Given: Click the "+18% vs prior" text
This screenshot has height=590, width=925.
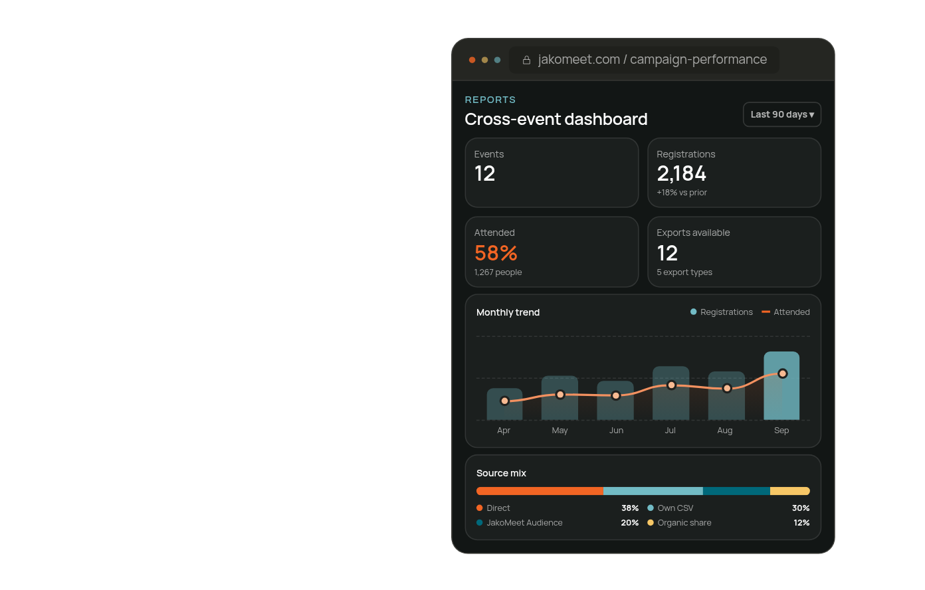Looking at the screenshot, I should coord(682,193).
